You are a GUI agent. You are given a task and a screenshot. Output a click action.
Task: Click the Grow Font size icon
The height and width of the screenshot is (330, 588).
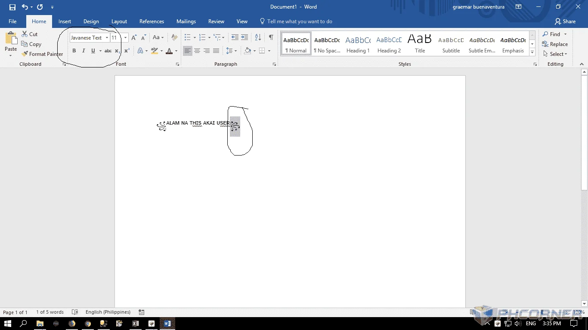point(134,37)
